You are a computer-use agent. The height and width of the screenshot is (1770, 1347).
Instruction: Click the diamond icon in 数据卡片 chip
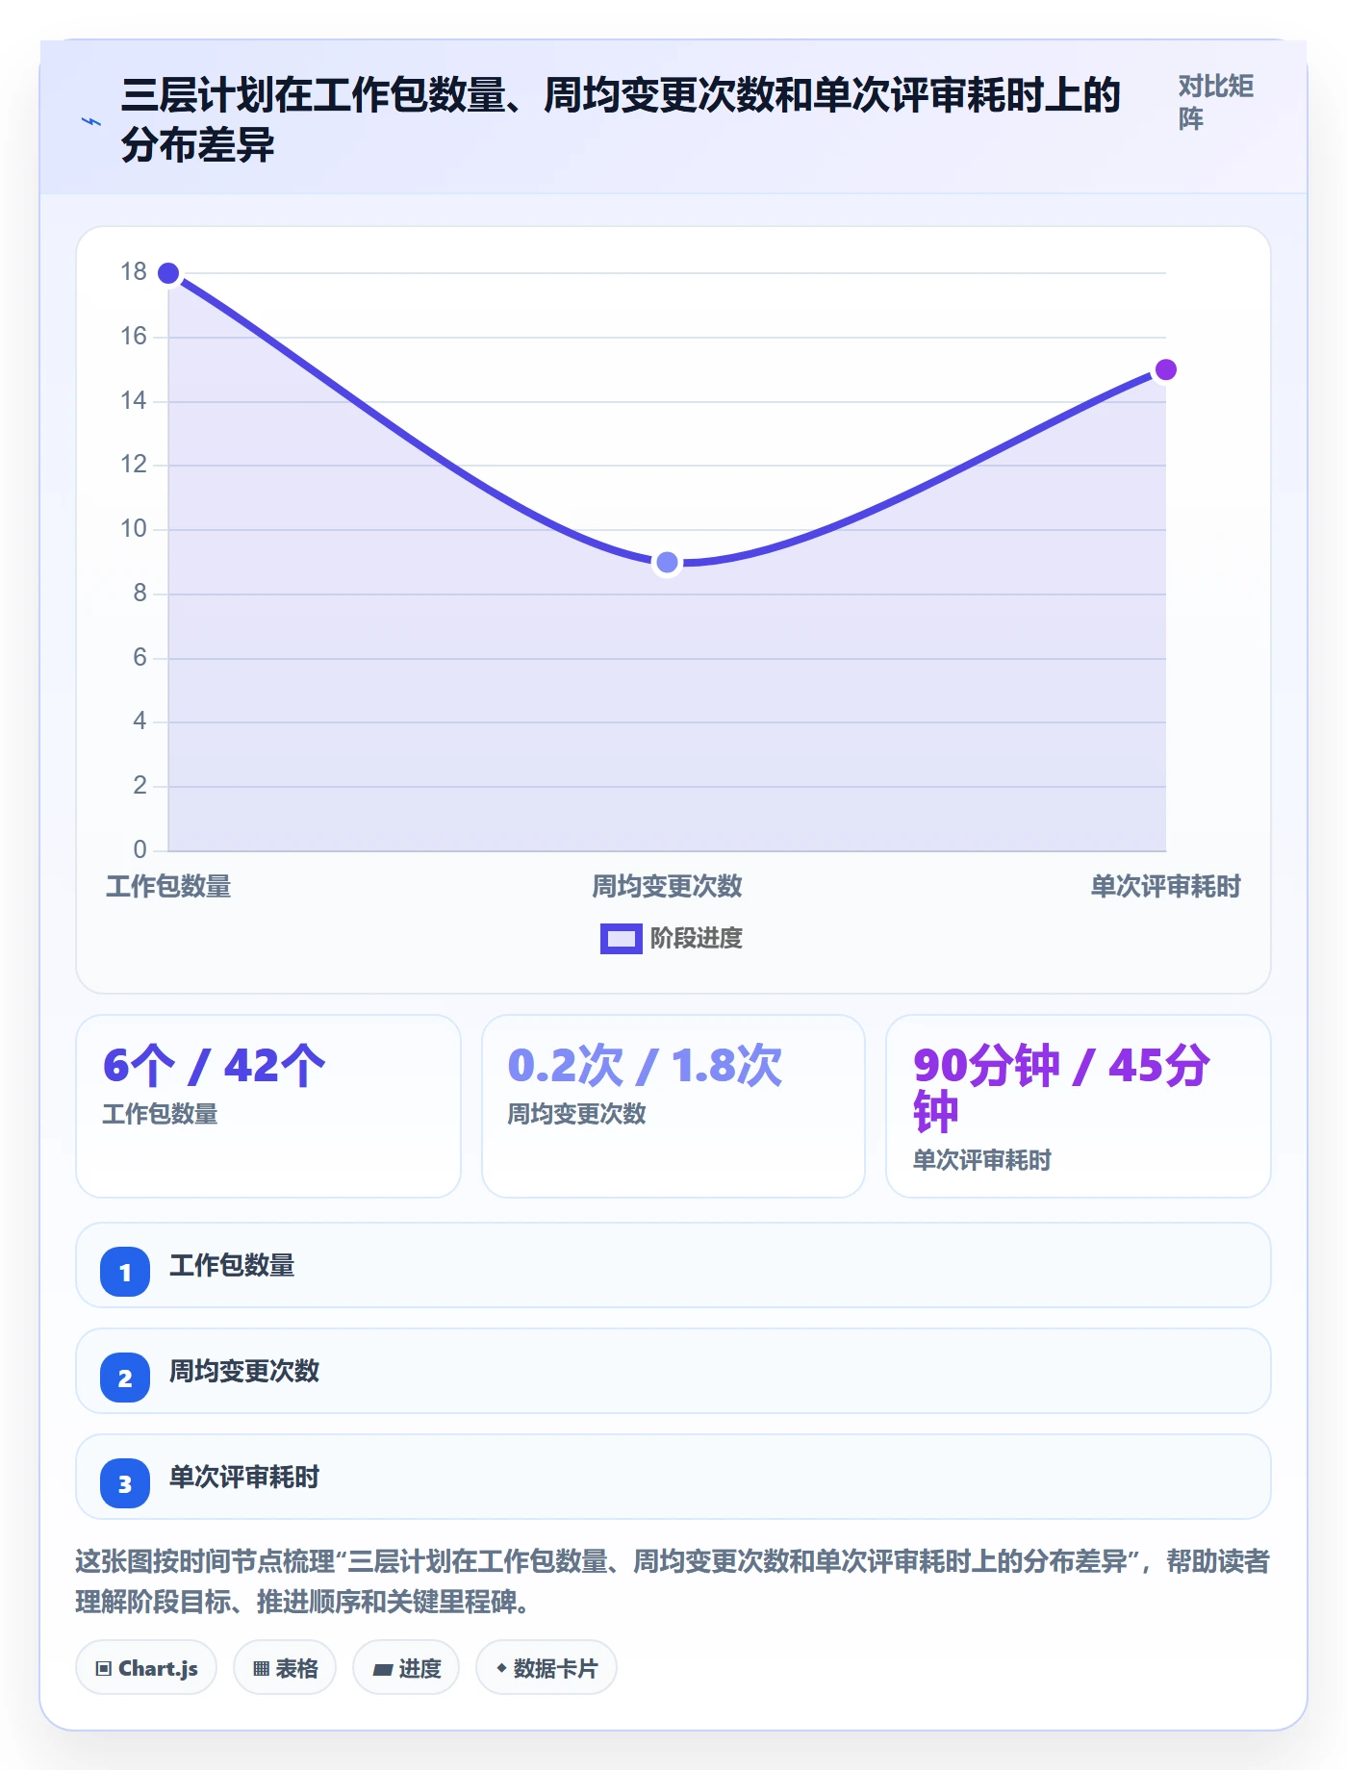[x=501, y=1667]
